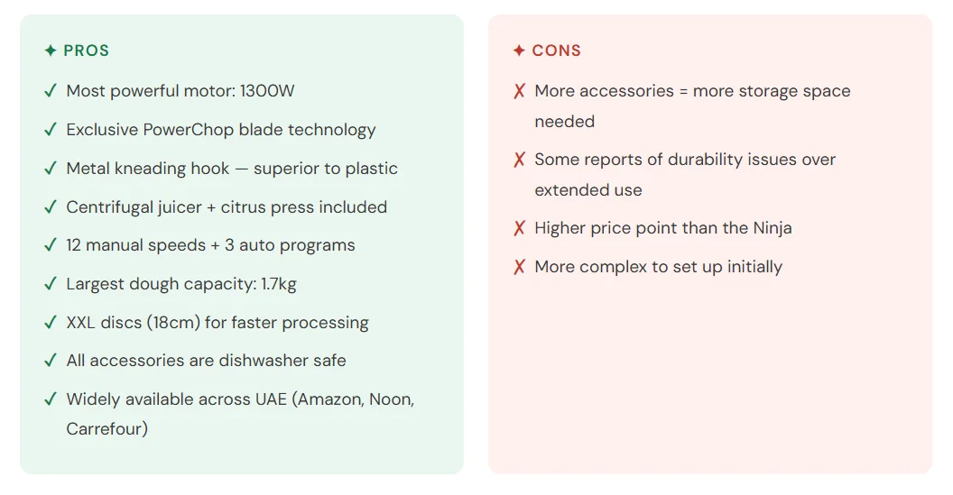Click X mark next to Higher price point
This screenshot has height=495, width=953.
(x=520, y=228)
